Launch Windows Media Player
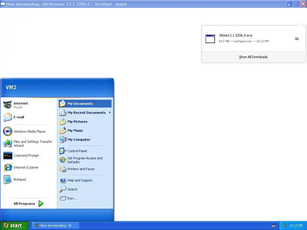 pos(28,131)
